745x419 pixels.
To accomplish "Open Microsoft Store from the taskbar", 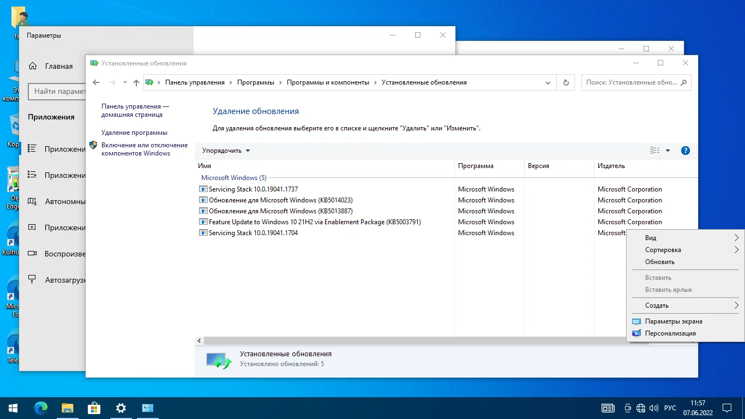I will pos(94,408).
